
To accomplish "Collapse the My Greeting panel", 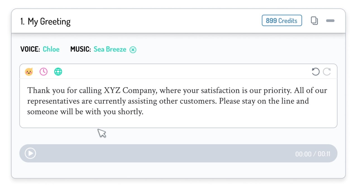I will (x=330, y=21).
